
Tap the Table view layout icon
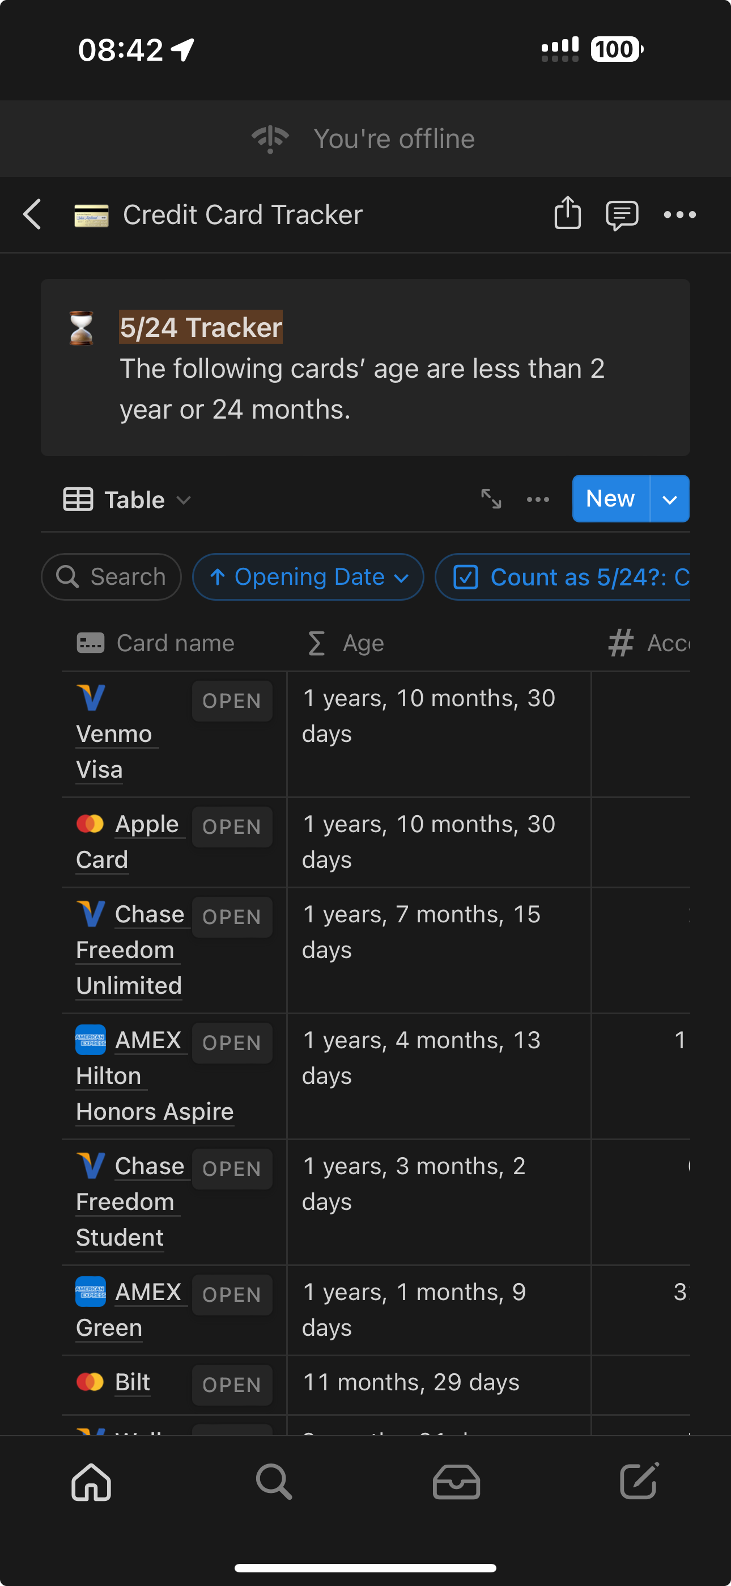click(78, 499)
